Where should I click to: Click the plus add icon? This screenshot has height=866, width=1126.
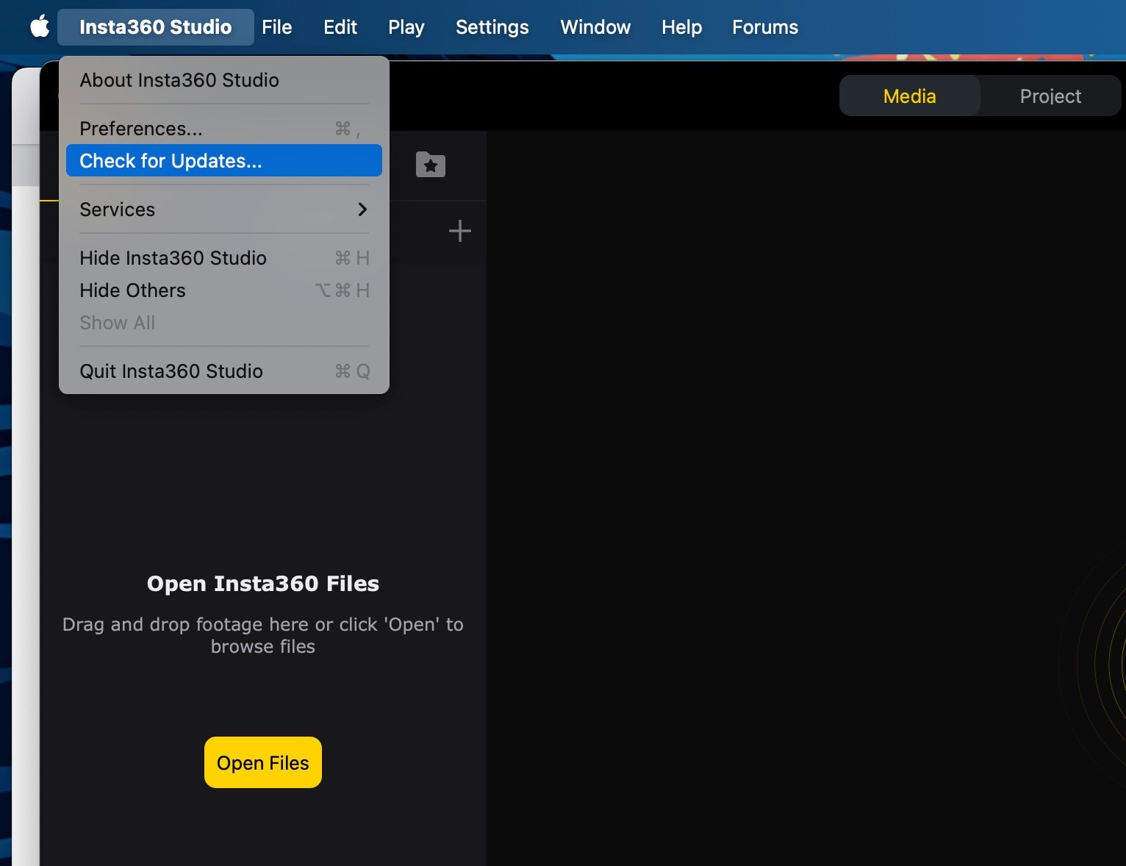460,231
